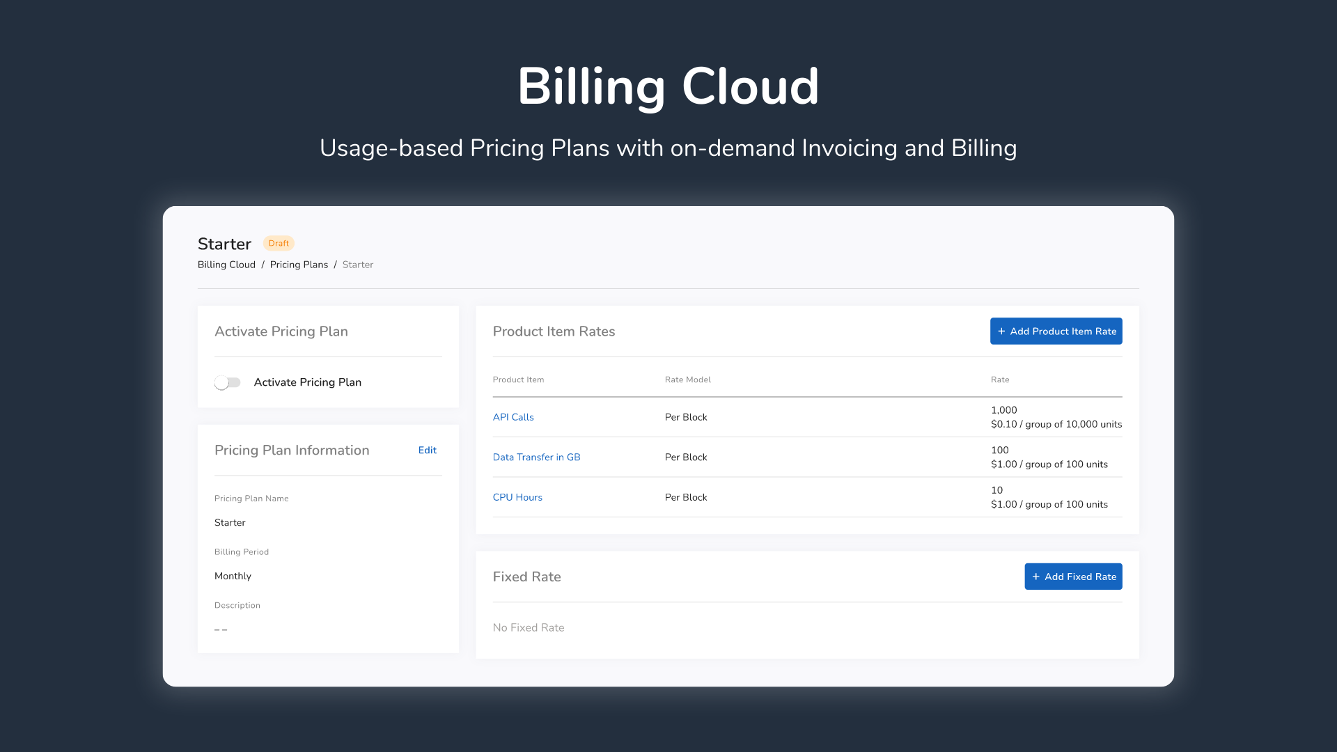This screenshot has height=752, width=1337.
Task: Click the Starter pricing plan name value
Action: tap(230, 522)
